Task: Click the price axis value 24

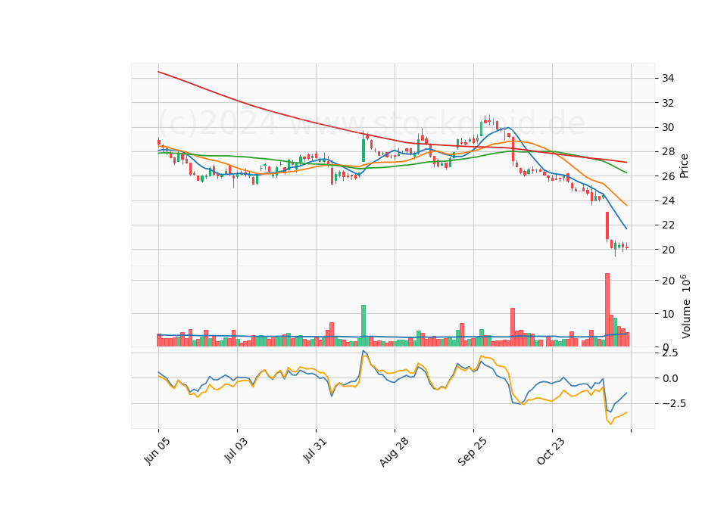Action: [668, 200]
